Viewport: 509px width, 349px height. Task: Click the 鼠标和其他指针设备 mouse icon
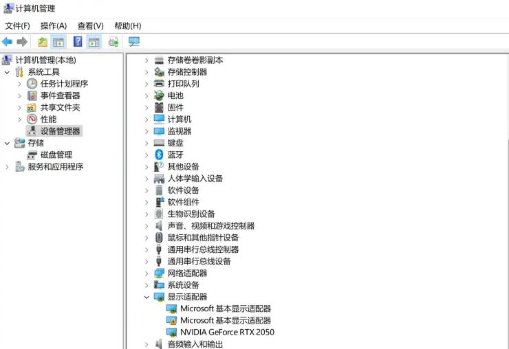click(159, 238)
